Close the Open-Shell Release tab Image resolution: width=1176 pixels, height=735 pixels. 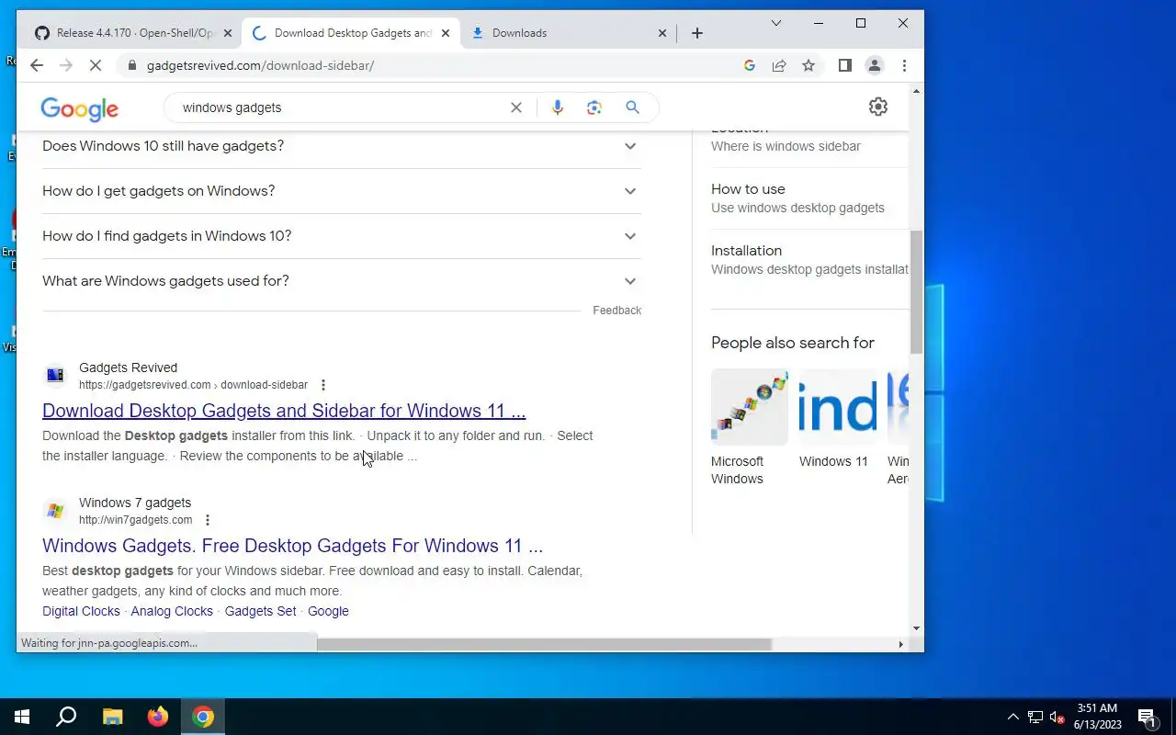228,33
